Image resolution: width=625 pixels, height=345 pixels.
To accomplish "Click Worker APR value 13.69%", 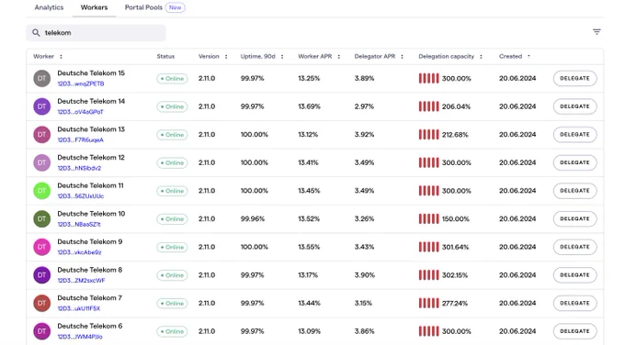I will pos(309,106).
